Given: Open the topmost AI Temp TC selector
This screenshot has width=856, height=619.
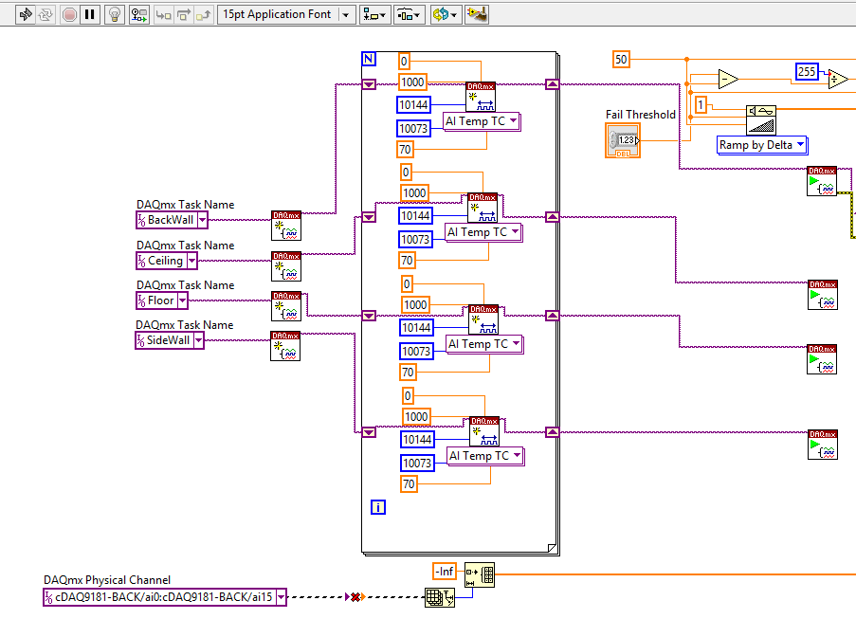Looking at the screenshot, I should pos(483,121).
